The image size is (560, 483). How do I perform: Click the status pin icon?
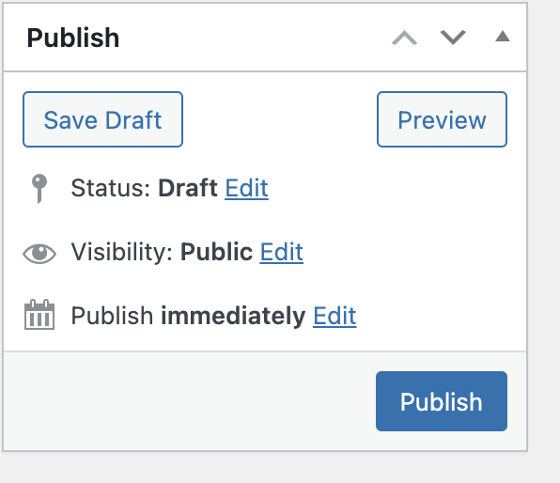[x=39, y=188]
